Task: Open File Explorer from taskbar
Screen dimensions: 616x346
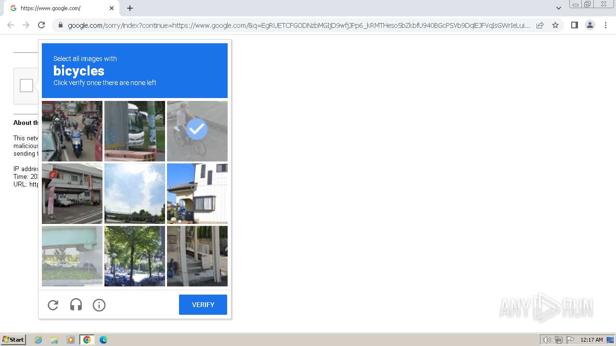Action: pyautogui.click(x=54, y=340)
